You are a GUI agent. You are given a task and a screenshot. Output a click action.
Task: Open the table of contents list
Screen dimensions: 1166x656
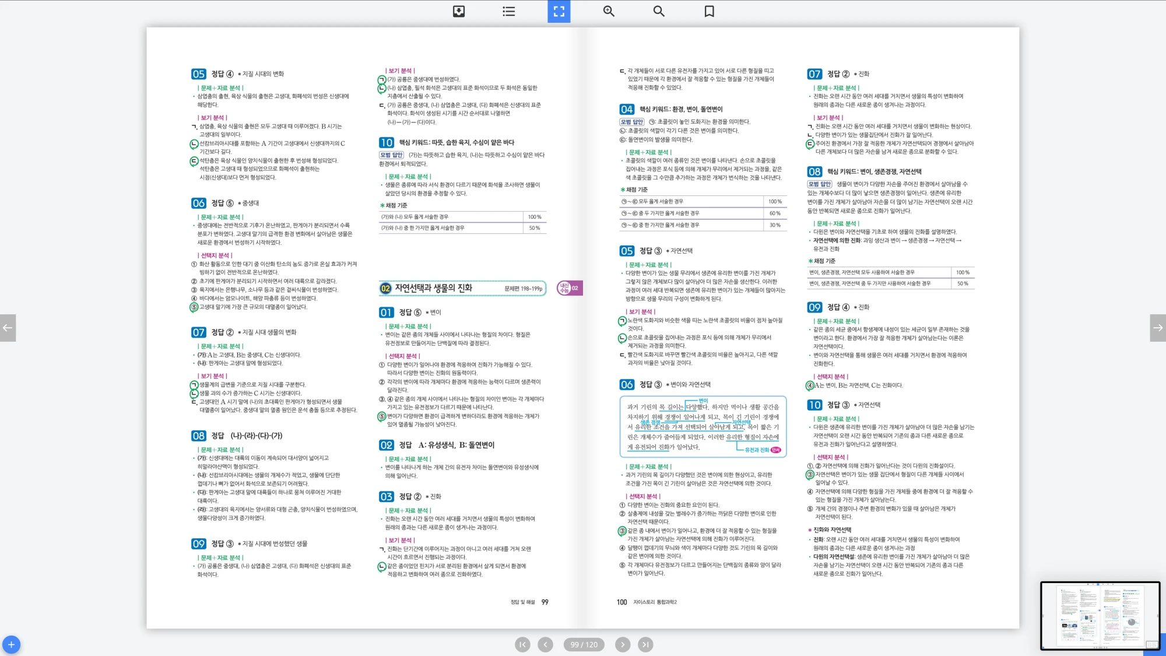(509, 11)
